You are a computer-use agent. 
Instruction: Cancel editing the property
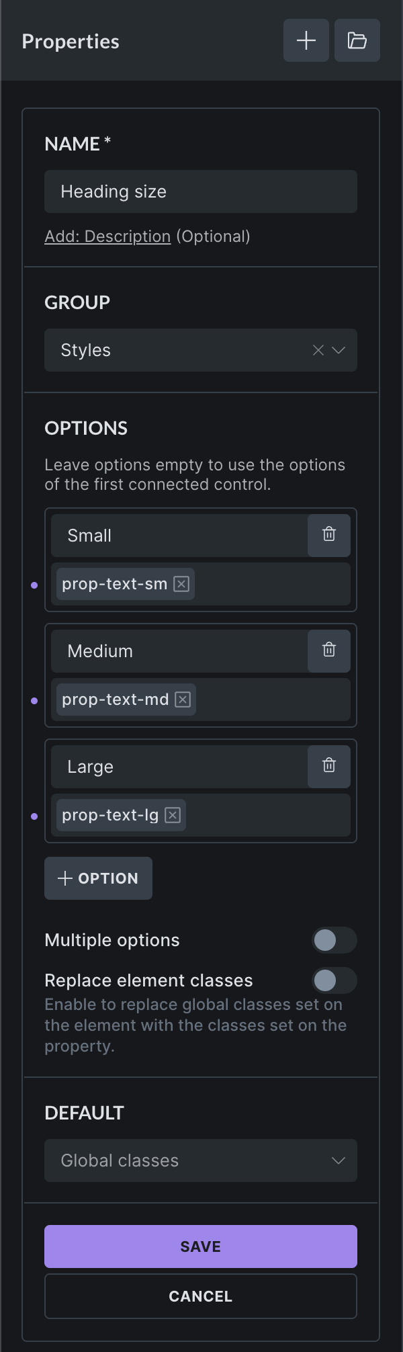(200, 1296)
